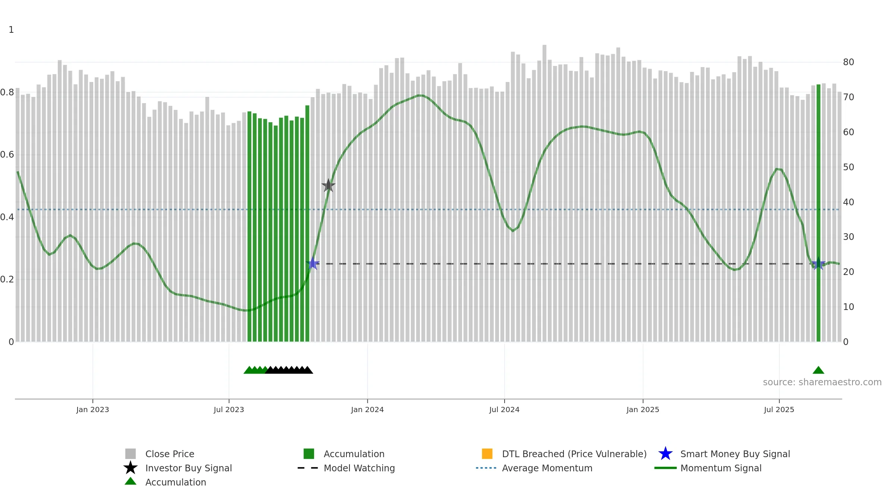Toggle the Close Price legend label
The height and width of the screenshot is (503, 895).
170,454
